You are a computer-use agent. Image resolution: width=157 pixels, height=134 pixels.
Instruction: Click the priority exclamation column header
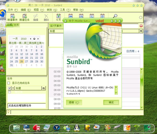click(x=13, y=88)
